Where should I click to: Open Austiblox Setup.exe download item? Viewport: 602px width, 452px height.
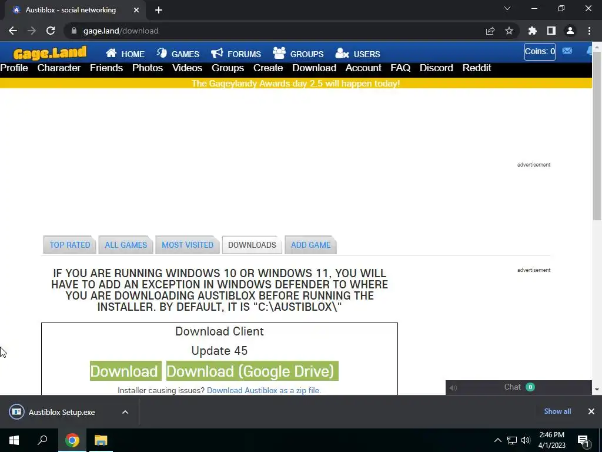tap(61, 412)
